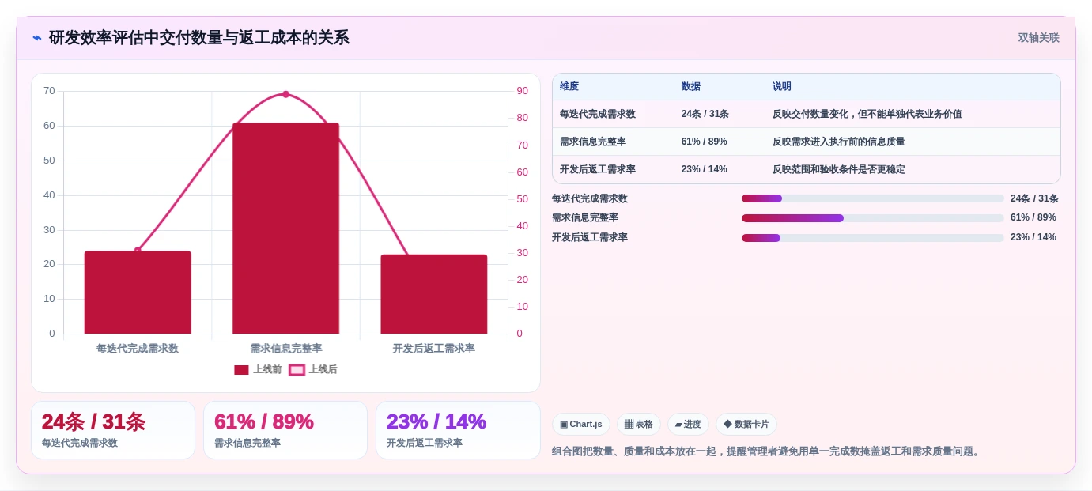The width and height of the screenshot is (1092, 491).
Task: Click the 开发后返工需求率 progress bar
Action: (x=873, y=238)
